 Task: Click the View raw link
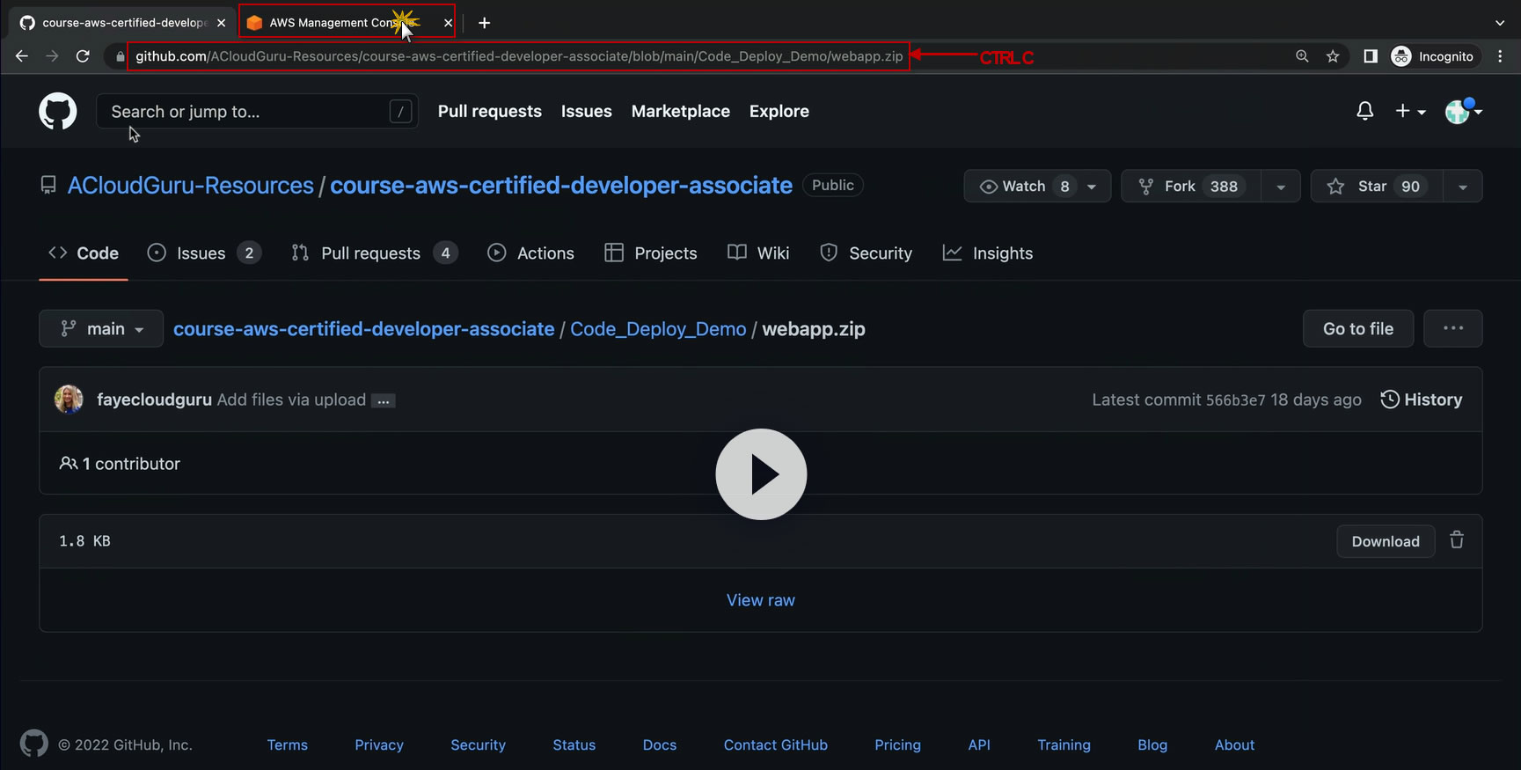pos(760,600)
